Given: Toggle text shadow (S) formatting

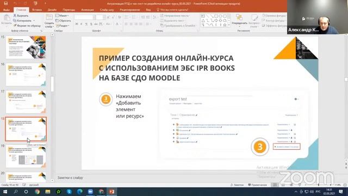Looking at the screenshot, I should 91,24.
